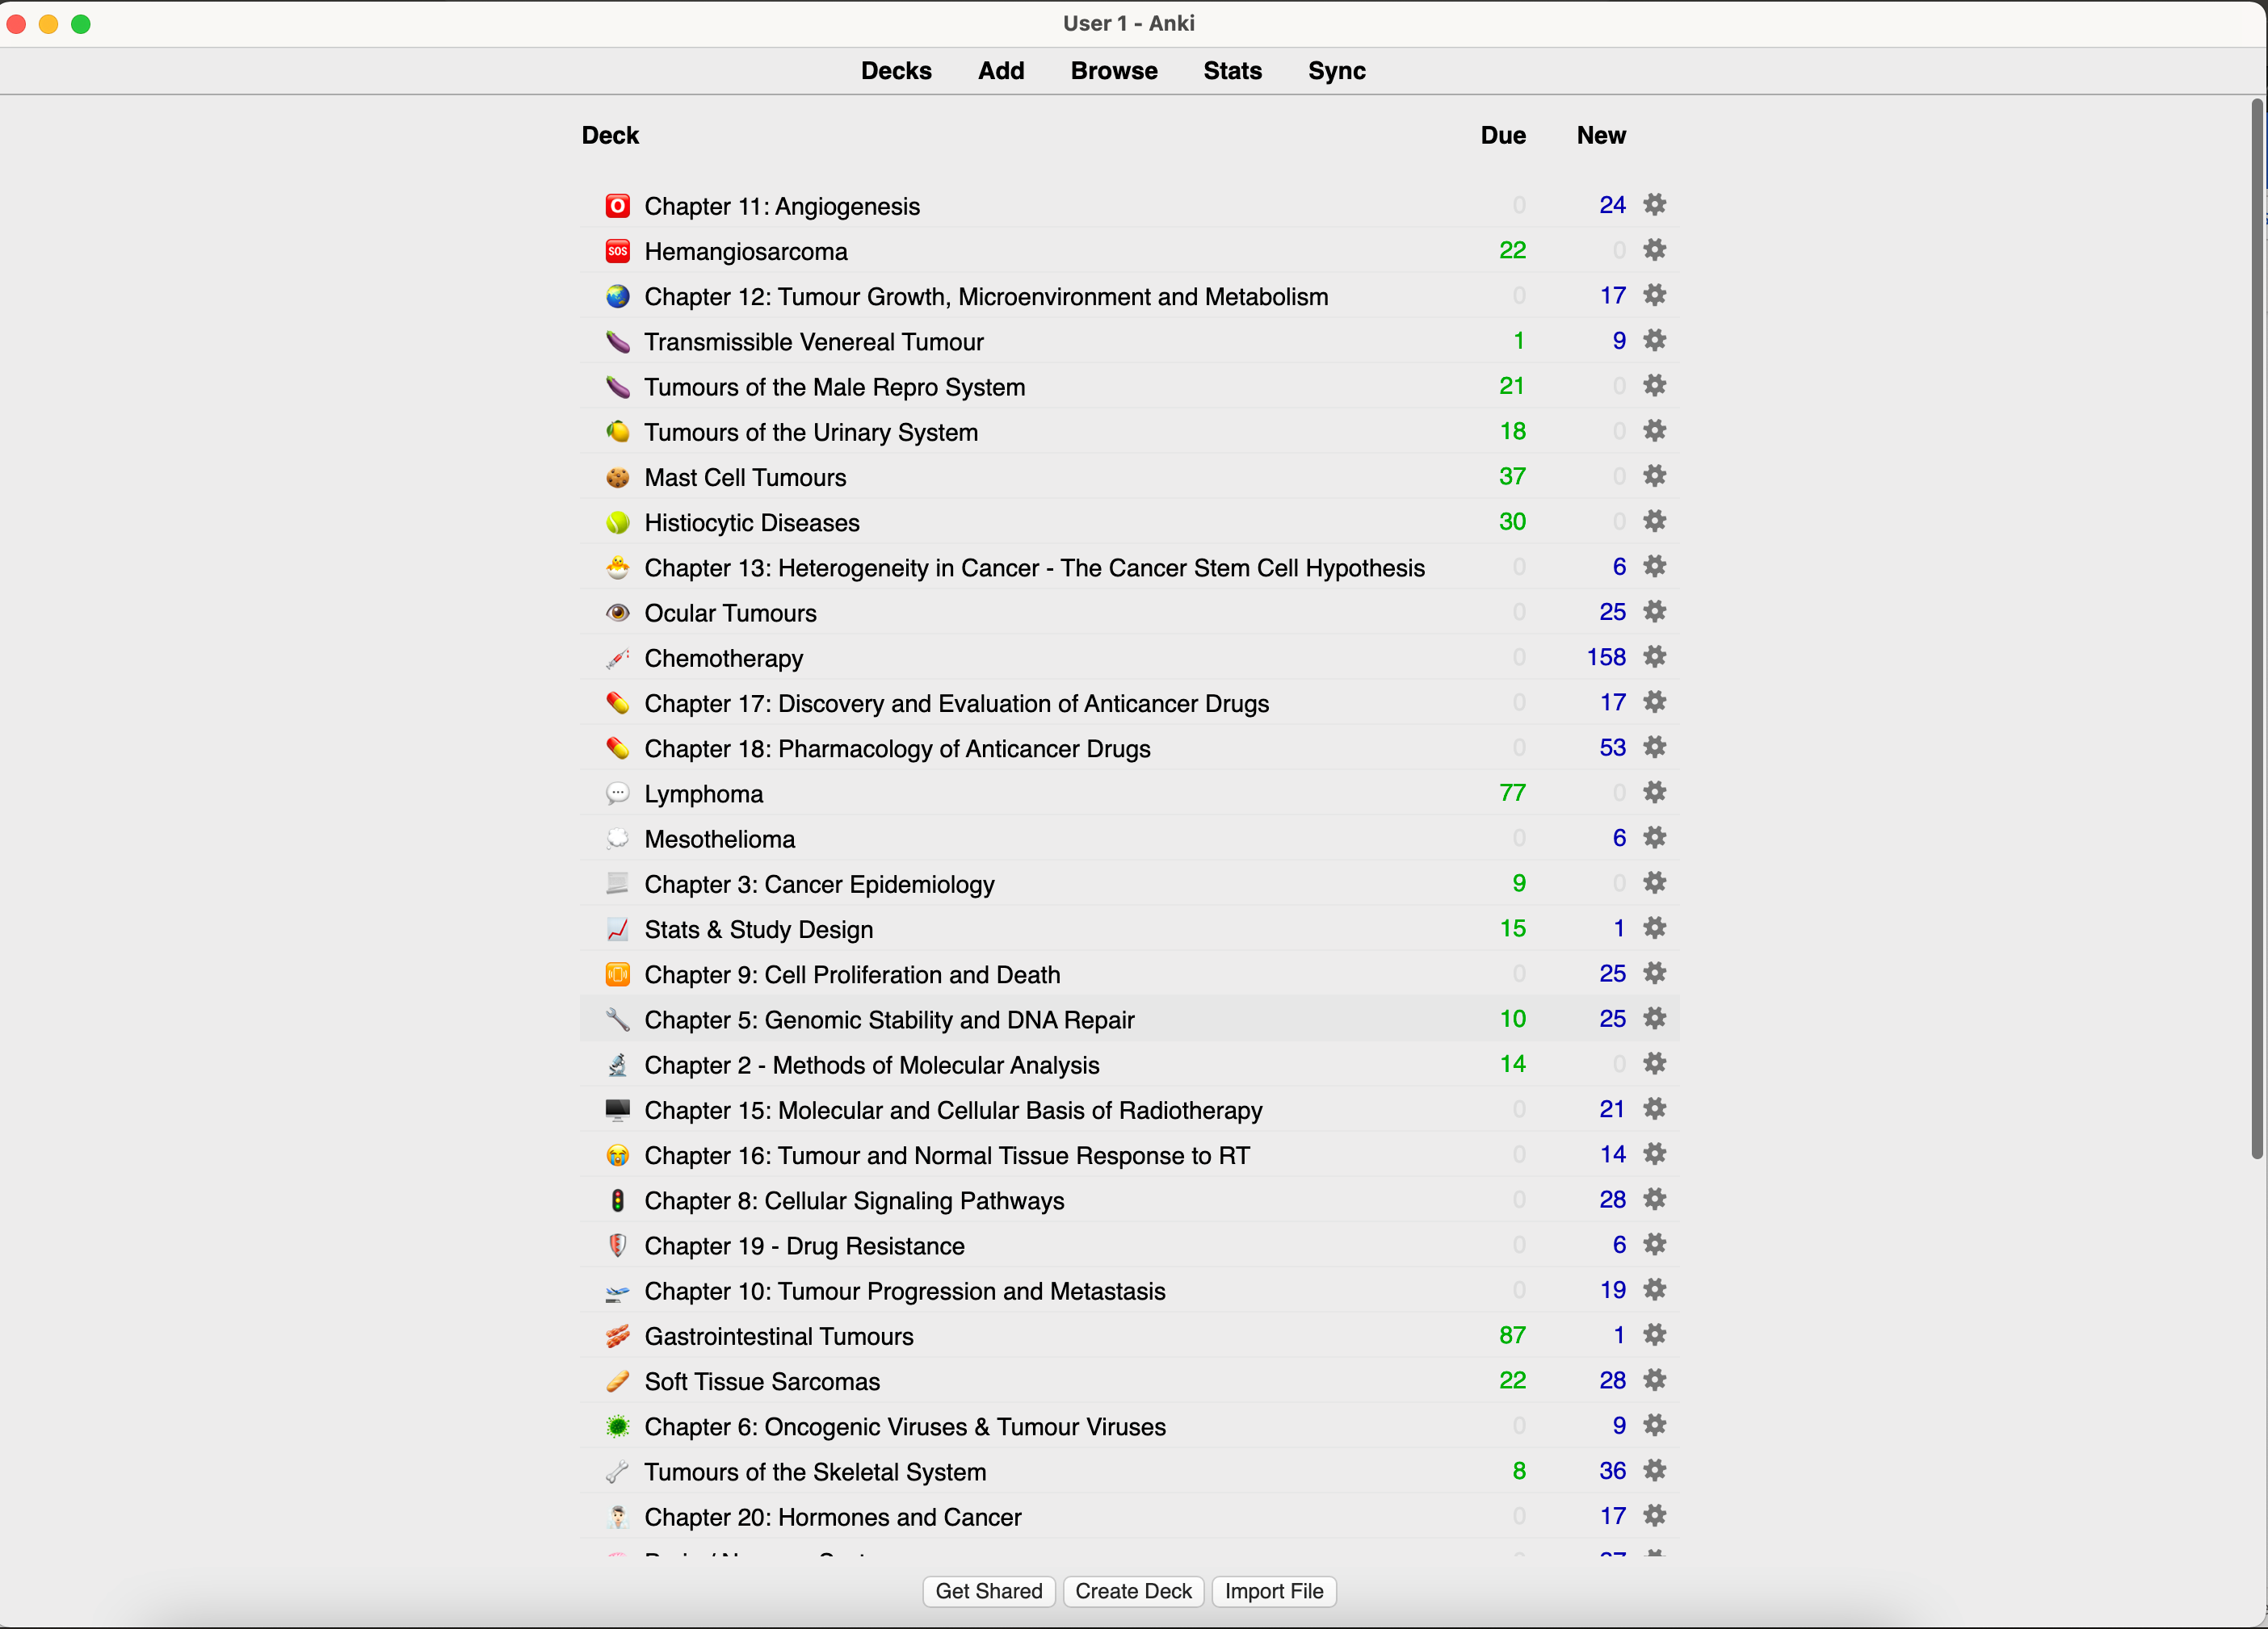Click the Chemotherapy new count 158
Viewport: 2268px width, 1629px height.
point(1606,658)
